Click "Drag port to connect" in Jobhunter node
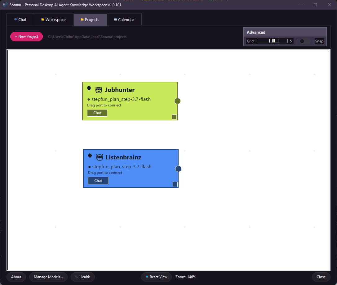The width and height of the screenshot is (337, 285). click(104, 105)
